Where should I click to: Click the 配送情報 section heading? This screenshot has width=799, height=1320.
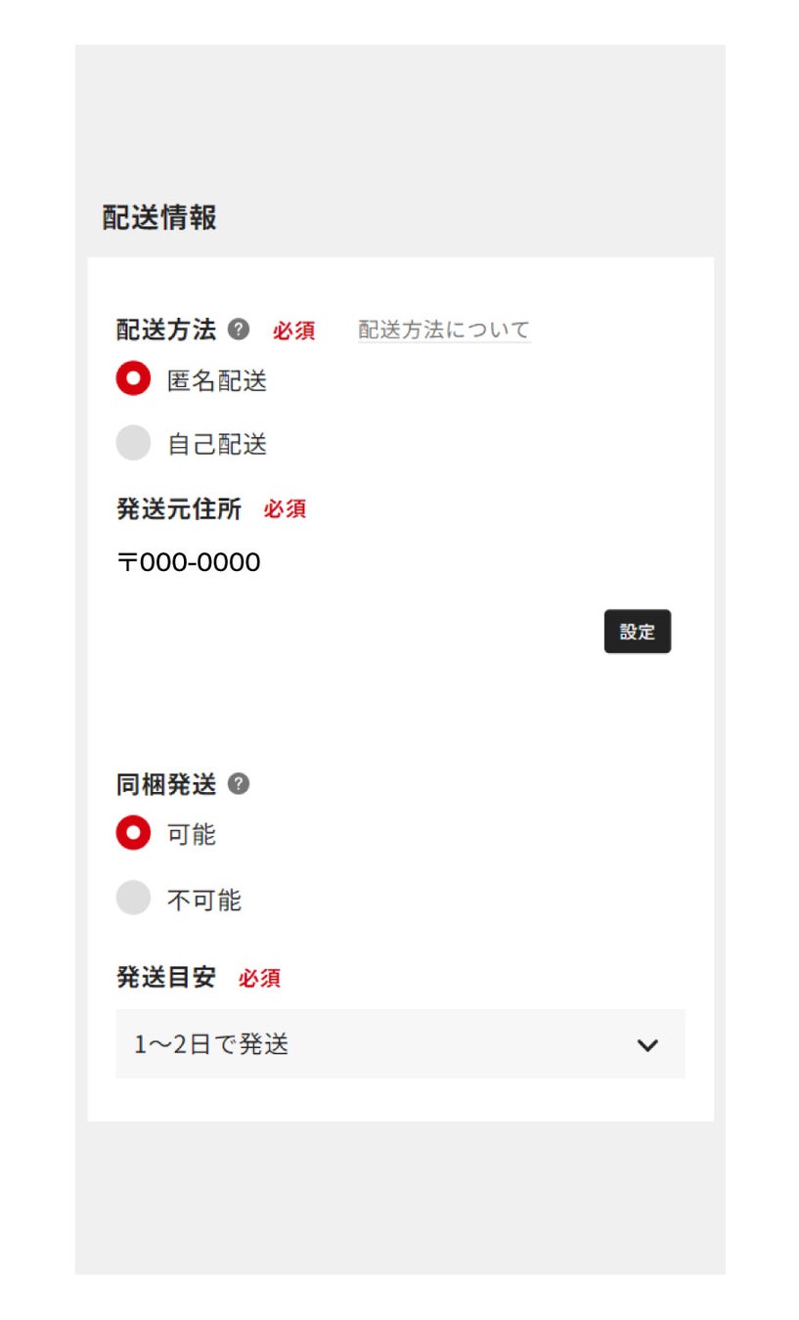point(159,217)
